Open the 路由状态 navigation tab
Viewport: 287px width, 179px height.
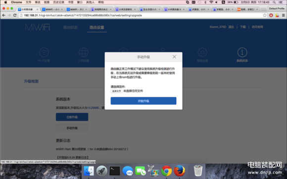70,27
